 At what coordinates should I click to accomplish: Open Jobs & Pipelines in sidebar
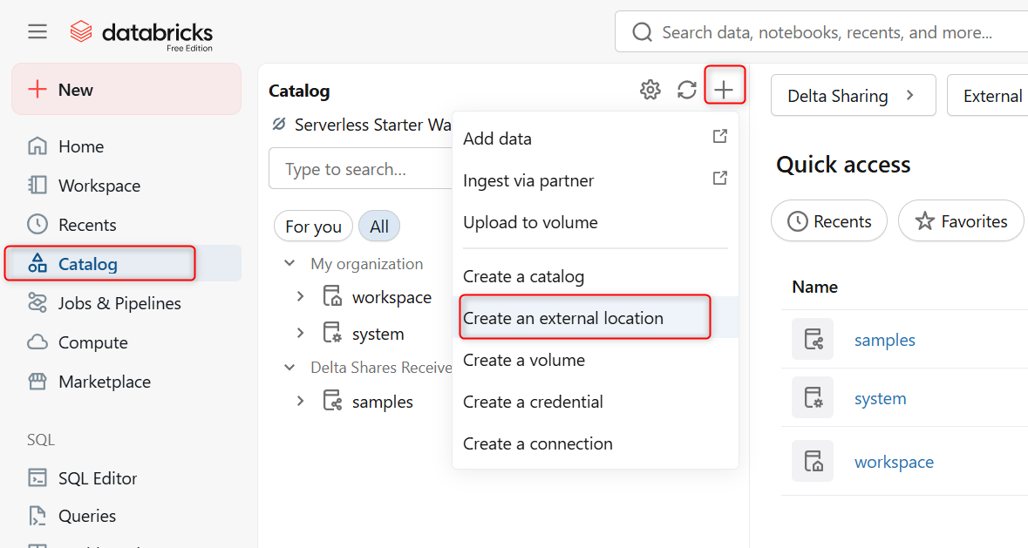(x=119, y=303)
